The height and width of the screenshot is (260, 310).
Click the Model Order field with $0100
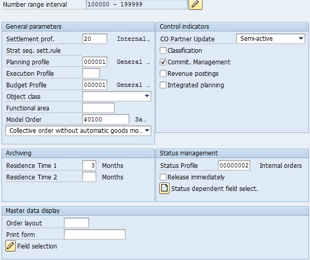[x=106, y=119]
